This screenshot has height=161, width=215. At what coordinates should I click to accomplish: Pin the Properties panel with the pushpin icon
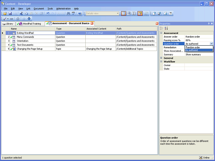[209, 24]
